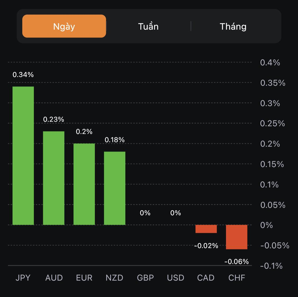Tap the USD axis label
Viewport: 298px width, 297px height.
click(x=176, y=278)
